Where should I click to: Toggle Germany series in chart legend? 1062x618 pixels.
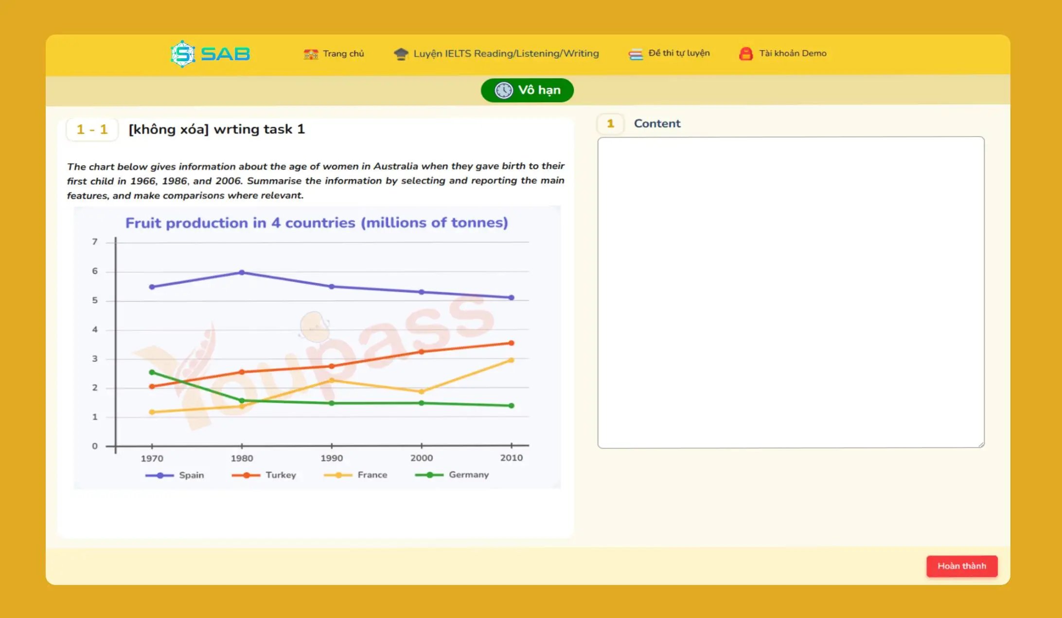[x=468, y=475]
